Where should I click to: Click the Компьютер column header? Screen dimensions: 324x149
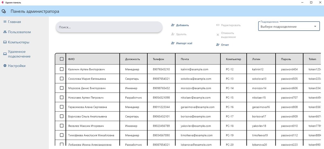(x=234, y=59)
